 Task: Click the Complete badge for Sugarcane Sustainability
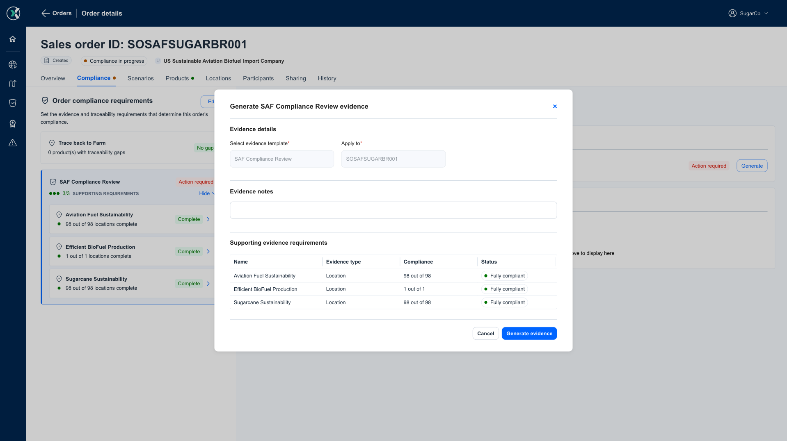pyautogui.click(x=189, y=284)
